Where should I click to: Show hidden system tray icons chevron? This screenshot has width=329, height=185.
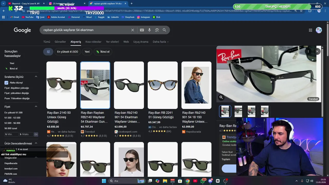tap(296, 181)
